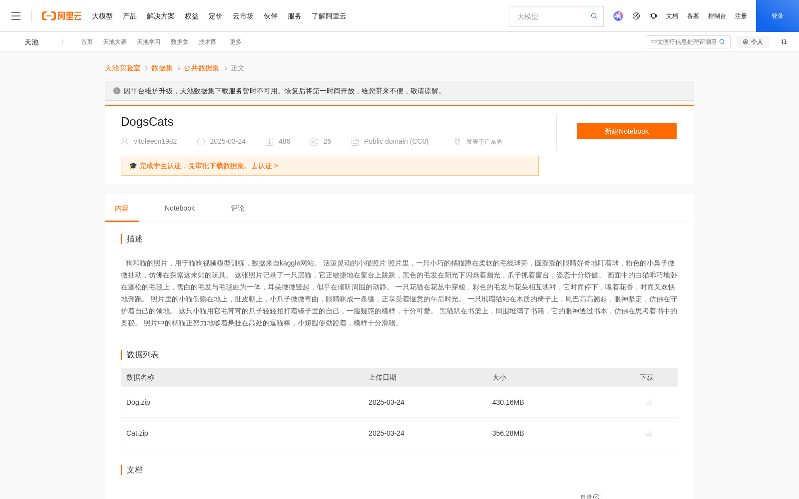Click the 356.28MB size cell

[x=508, y=433]
